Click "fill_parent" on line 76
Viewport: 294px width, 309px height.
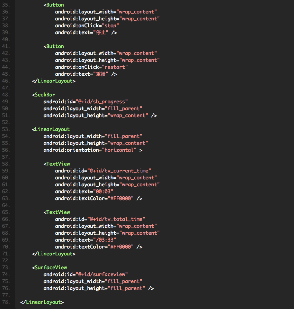click(x=126, y=288)
